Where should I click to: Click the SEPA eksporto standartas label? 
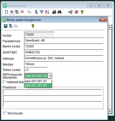(12, 76)
